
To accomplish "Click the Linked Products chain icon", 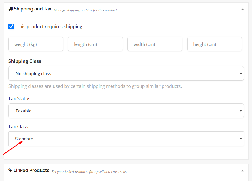I will coord(10,170).
